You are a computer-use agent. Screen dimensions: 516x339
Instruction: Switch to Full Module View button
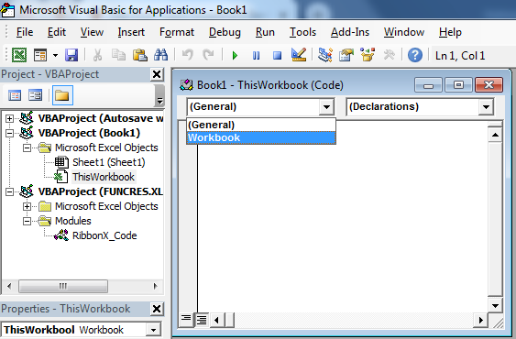[x=202, y=320]
